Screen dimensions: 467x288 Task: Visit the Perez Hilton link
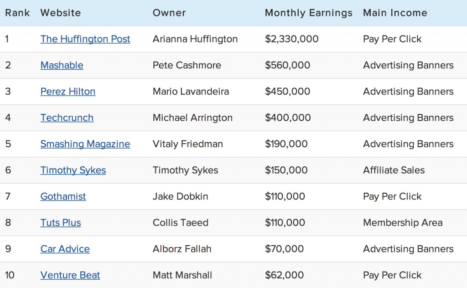coord(68,91)
